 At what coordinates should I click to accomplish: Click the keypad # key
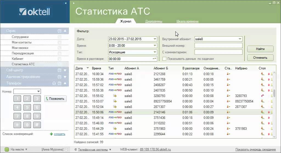pos(37,125)
